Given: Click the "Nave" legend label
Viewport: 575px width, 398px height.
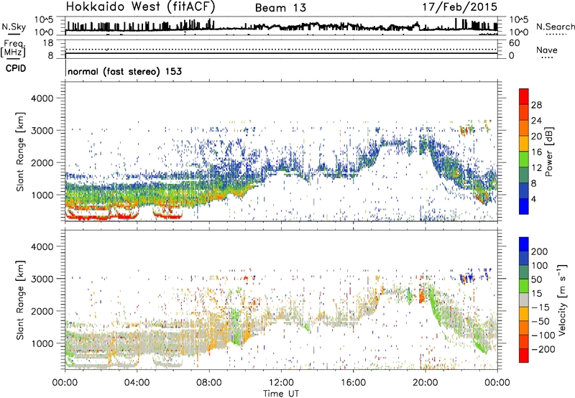Looking at the screenshot, I should (547, 50).
